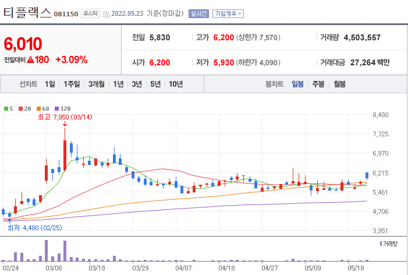Select the 1주일 line chart tab
Screen dimensions: 408x275
72,84
